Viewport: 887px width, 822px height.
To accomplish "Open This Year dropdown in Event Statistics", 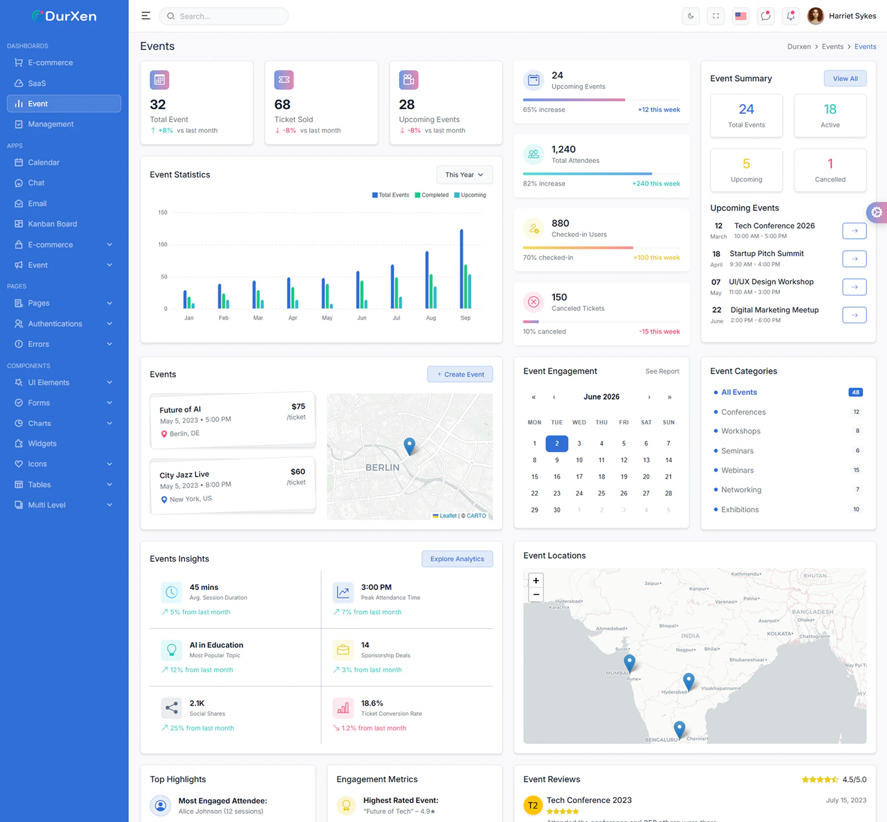I will pos(465,175).
